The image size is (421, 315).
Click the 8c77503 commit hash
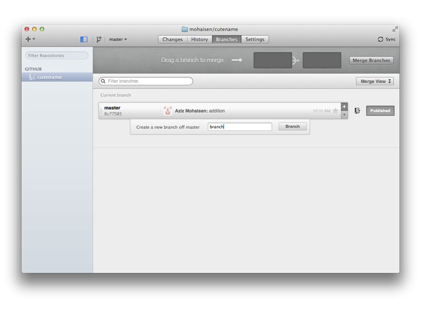(x=113, y=114)
